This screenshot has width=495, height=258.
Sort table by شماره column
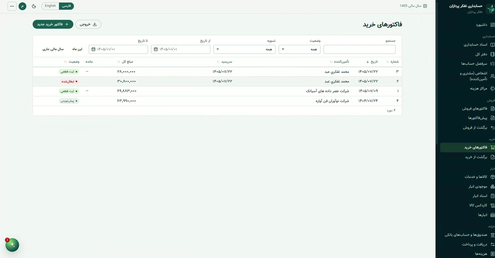(x=392, y=62)
